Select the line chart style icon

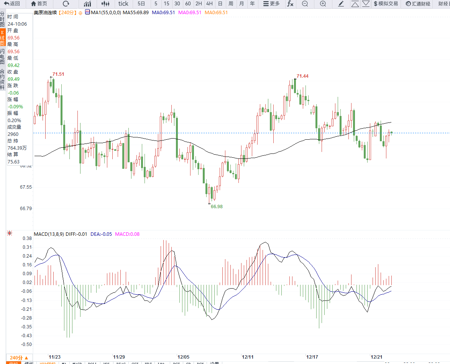tap(87, 4)
